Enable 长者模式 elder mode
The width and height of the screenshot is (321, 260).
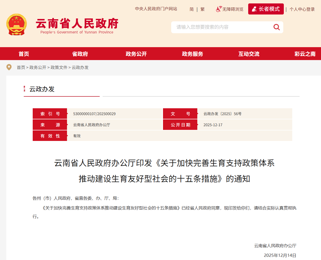click(266, 9)
